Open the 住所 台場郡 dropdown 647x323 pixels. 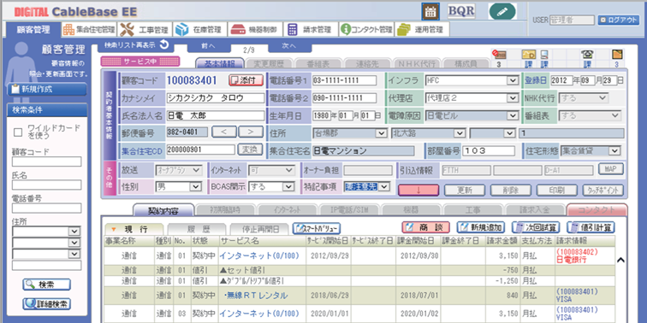(382, 133)
